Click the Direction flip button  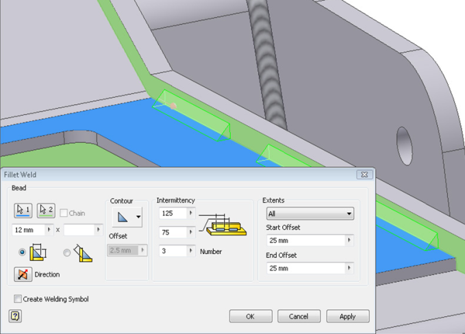[23, 274]
